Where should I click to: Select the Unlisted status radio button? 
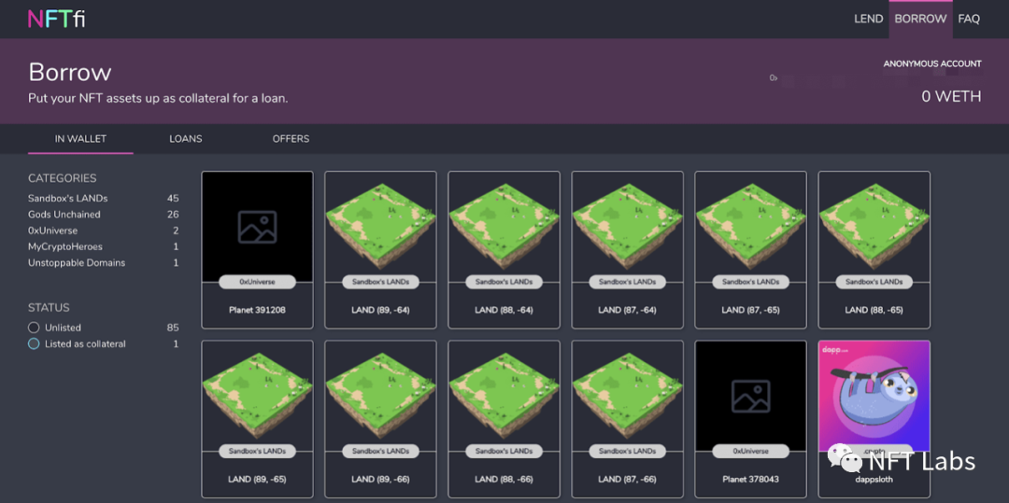click(34, 328)
